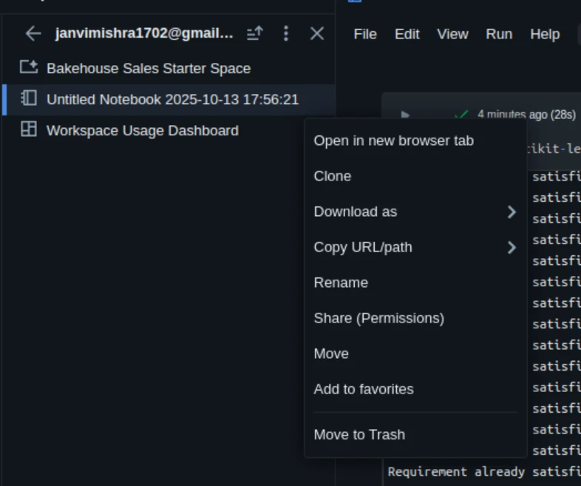The width and height of the screenshot is (581, 486).
Task: Add the notebook to favorites
Action: coord(363,389)
